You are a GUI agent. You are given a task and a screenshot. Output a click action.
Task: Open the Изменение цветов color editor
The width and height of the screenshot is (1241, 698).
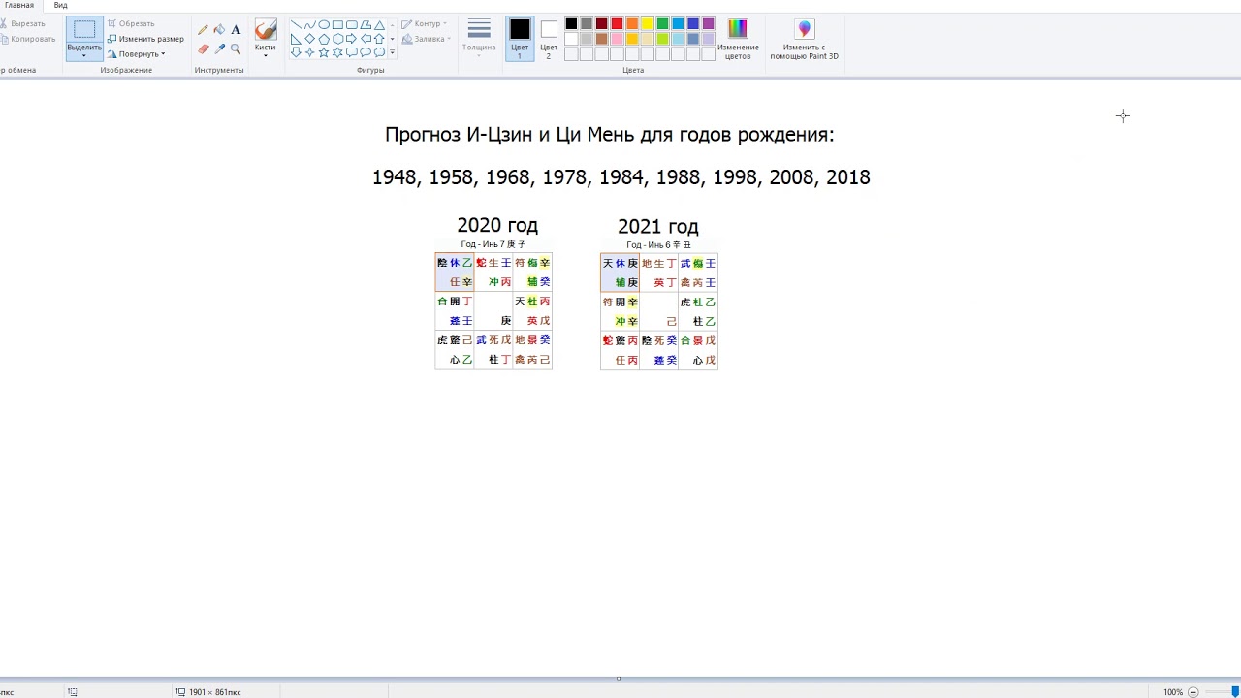(x=738, y=39)
